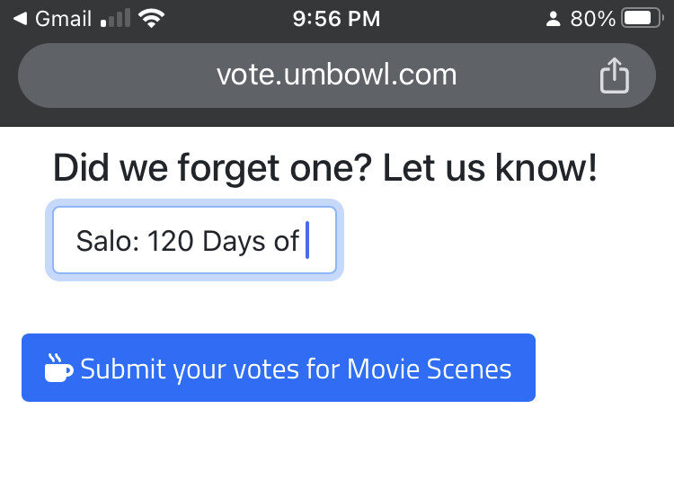Focus the address bar left of the URL
Screen dimensions: 674x489
(116, 76)
